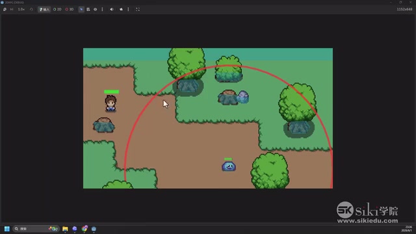Open the Windows Start menu
The image size is (416, 234).
(x=7, y=229)
